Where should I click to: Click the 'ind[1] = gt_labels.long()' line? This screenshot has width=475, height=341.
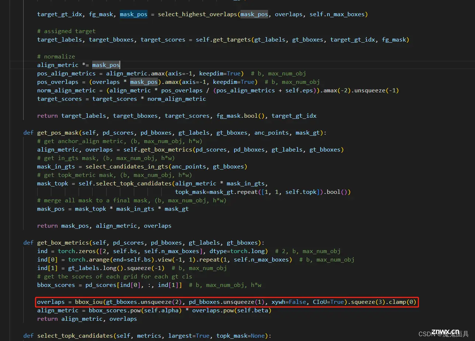[132, 268]
